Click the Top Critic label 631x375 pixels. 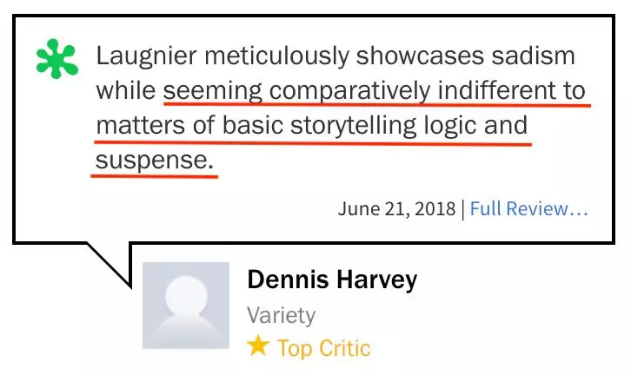click(323, 348)
